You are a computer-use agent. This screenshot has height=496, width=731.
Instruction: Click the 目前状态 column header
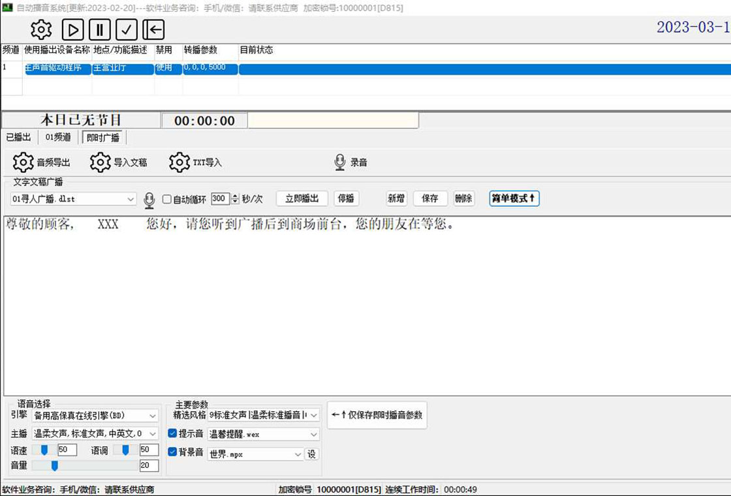pyautogui.click(x=256, y=50)
